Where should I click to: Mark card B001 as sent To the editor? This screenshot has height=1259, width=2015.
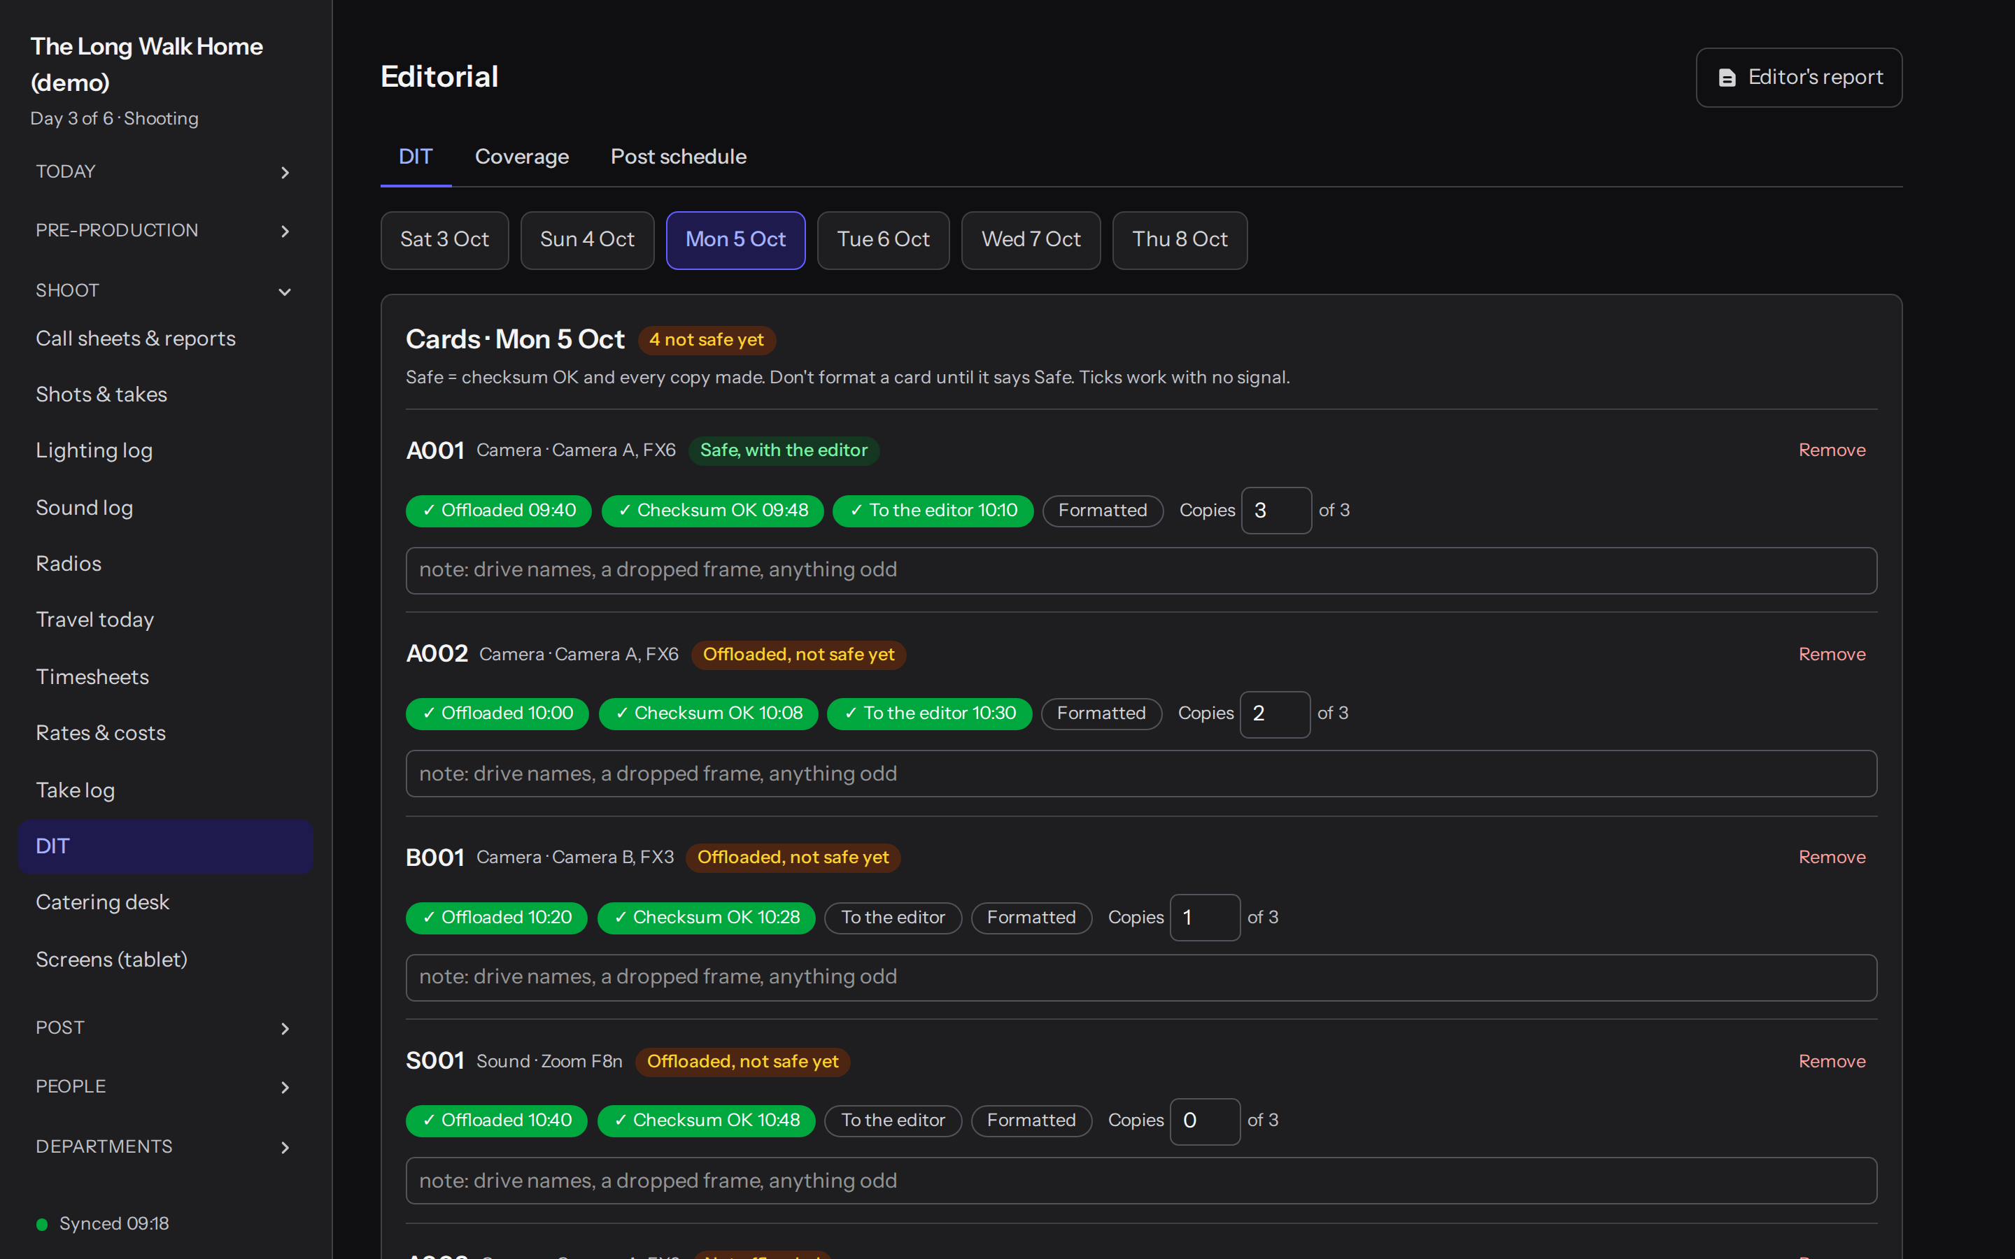pyautogui.click(x=893, y=918)
